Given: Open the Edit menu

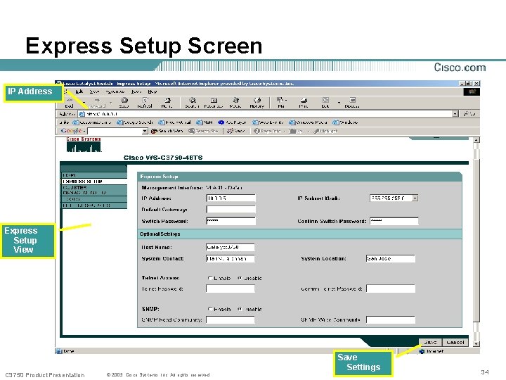Looking at the screenshot, I should tap(79, 91).
